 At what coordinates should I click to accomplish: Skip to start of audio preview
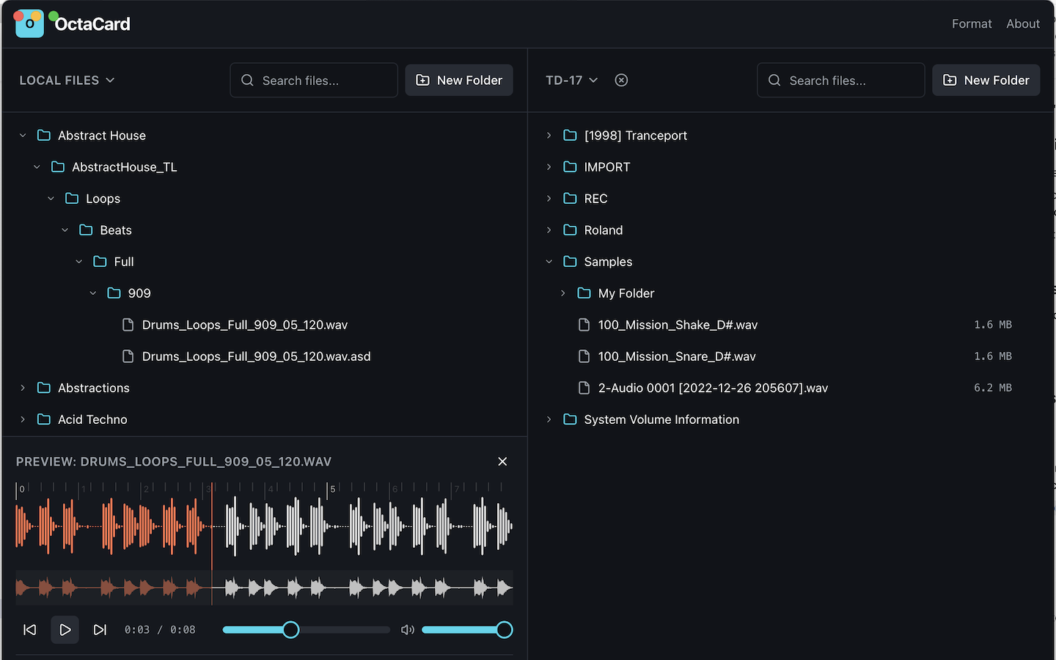click(x=30, y=630)
